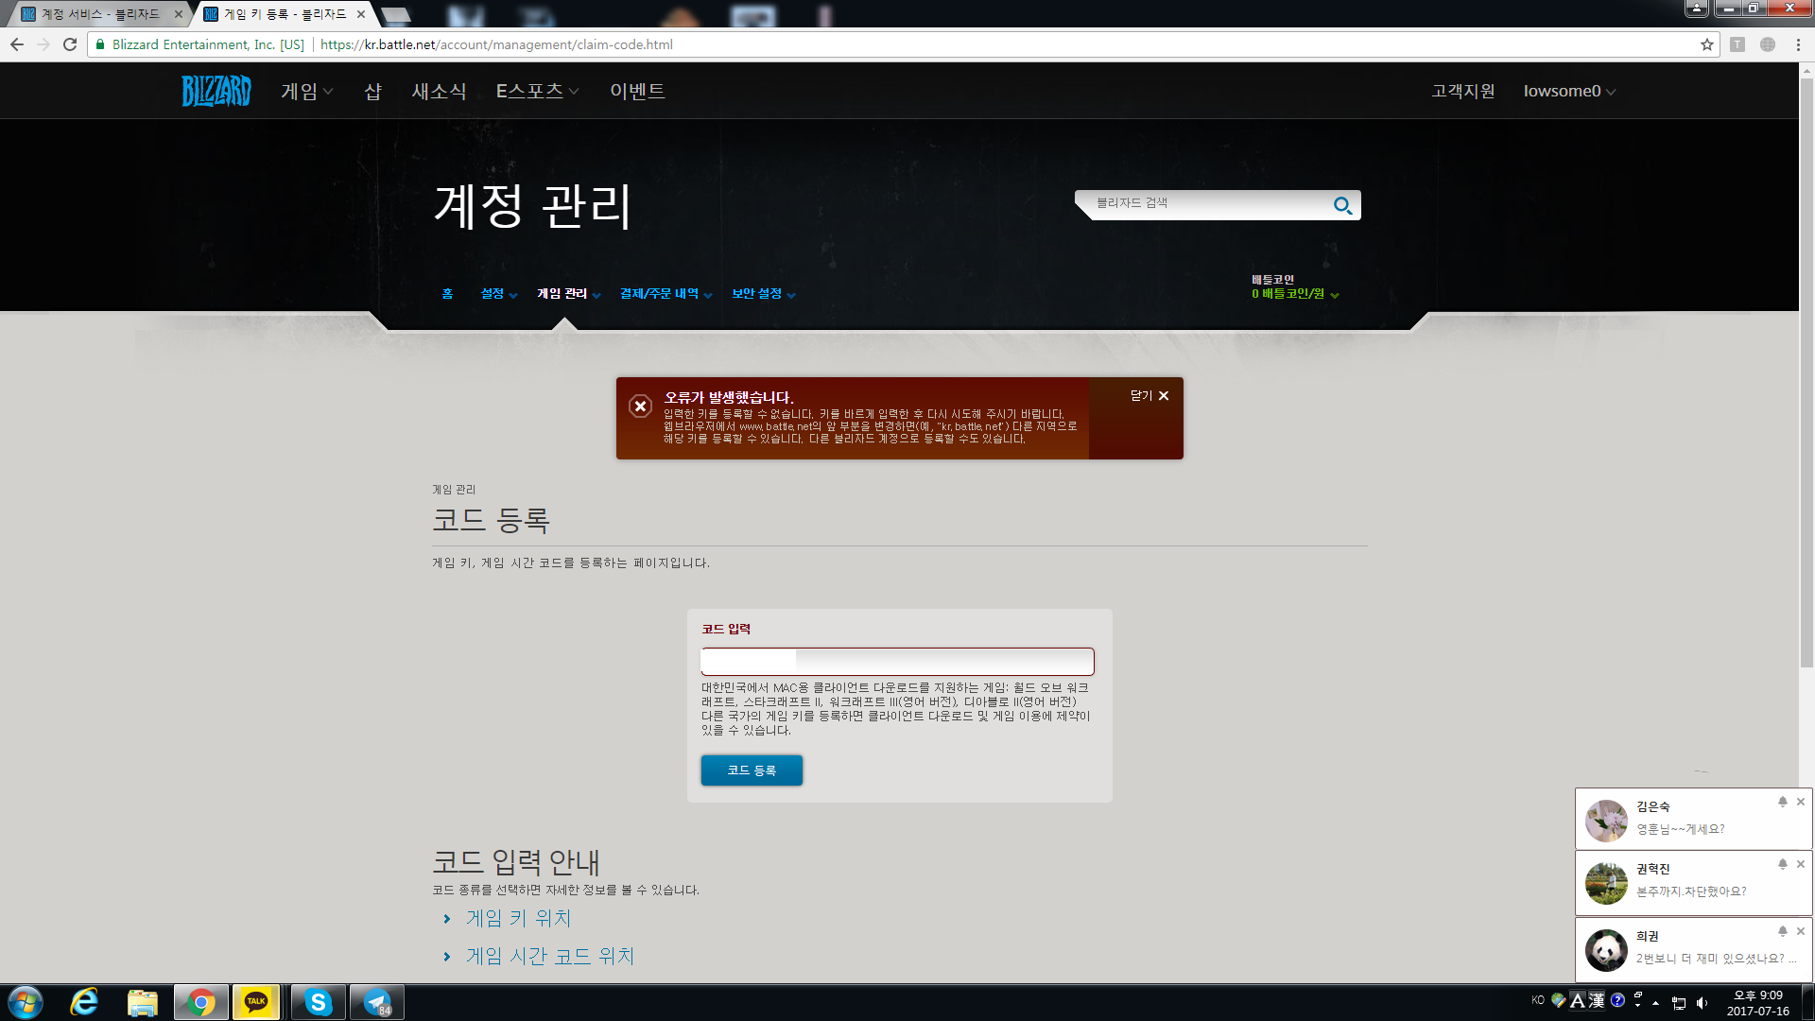Open the new tab button
The width and height of the screenshot is (1815, 1021).
(x=396, y=15)
